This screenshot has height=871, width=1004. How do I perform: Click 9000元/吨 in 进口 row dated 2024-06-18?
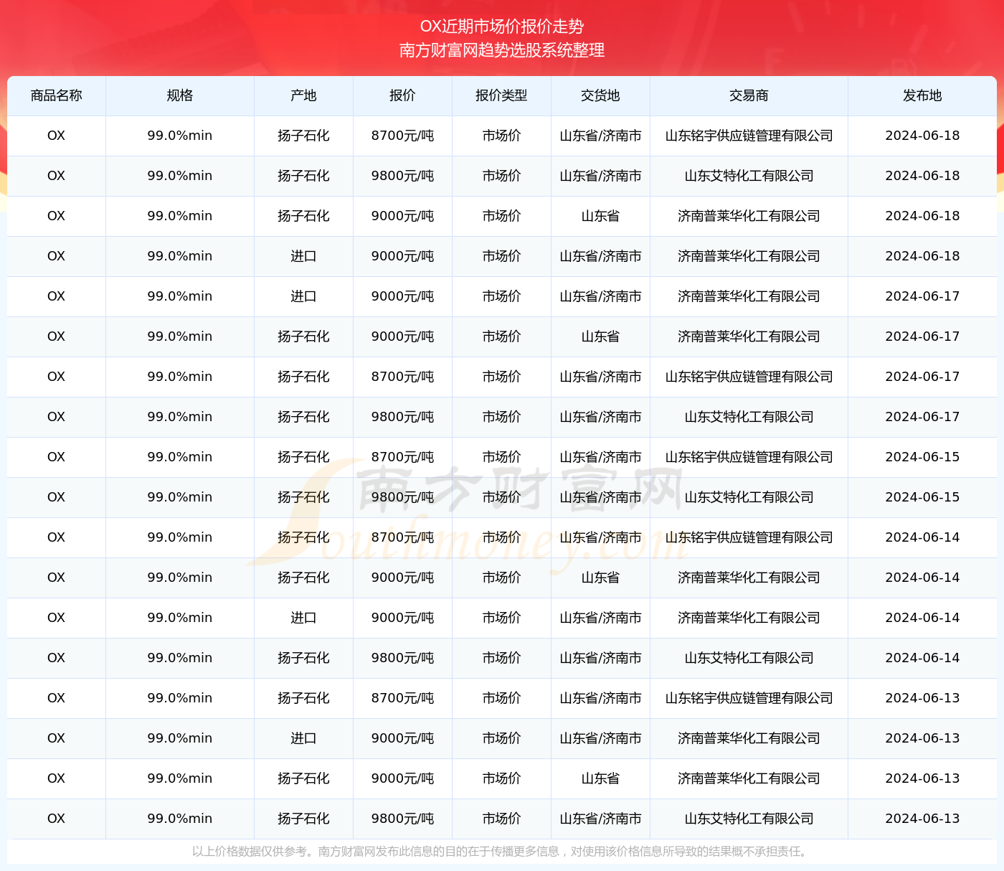coord(402,256)
